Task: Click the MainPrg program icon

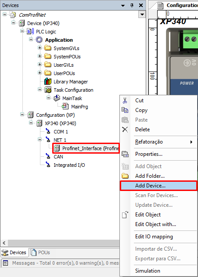Action: coord(65,106)
